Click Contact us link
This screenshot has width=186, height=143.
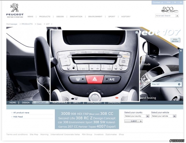tap(158, 2)
